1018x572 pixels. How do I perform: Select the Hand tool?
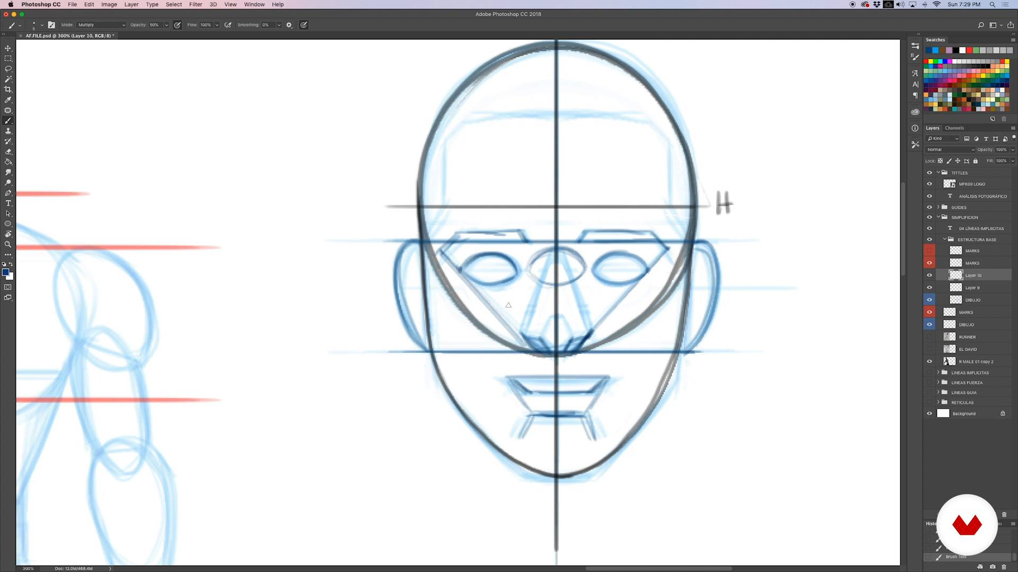(8, 234)
